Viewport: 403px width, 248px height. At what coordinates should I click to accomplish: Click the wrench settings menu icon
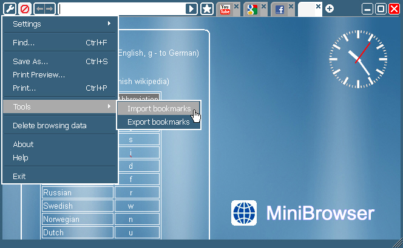tap(10, 9)
